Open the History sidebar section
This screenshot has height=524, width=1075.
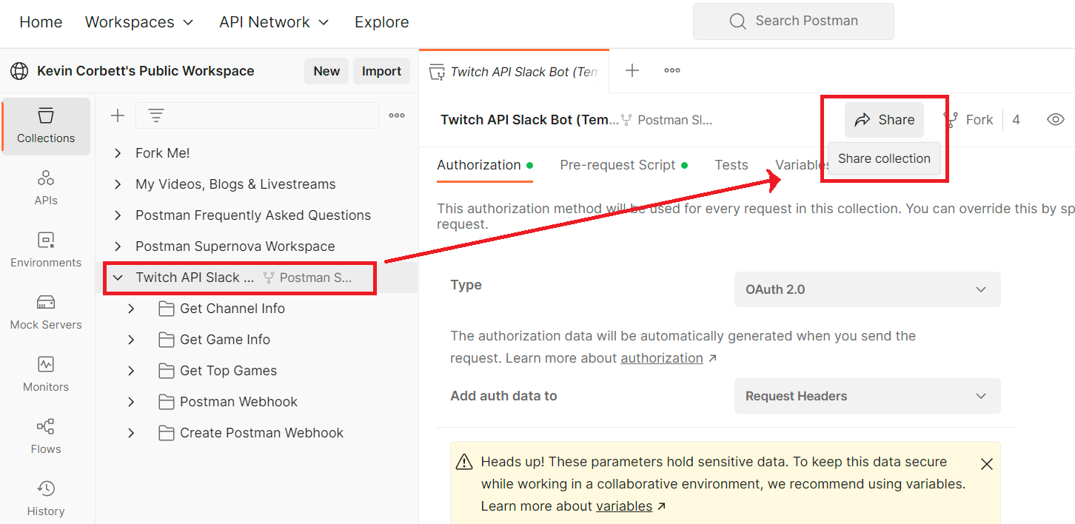click(46, 498)
